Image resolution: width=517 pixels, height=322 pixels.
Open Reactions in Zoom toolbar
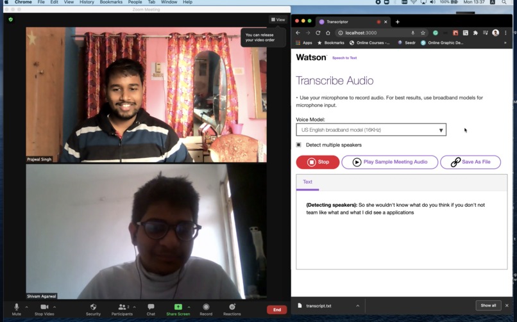tap(232, 309)
